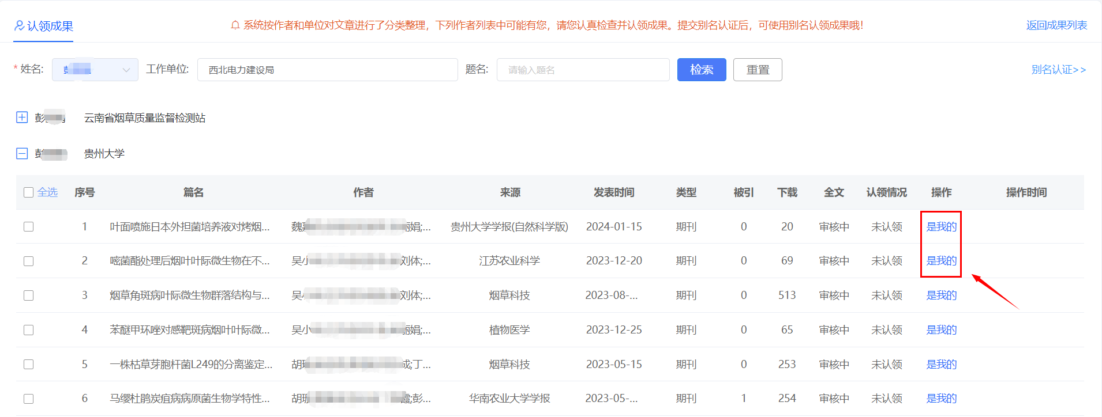Go to 别名认证 link

(1058, 70)
